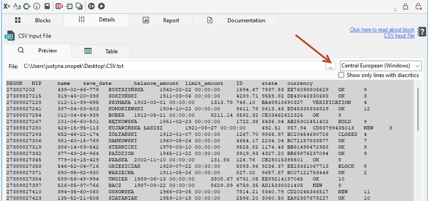This screenshot has width=428, height=201.
Task: Open the Report tab
Action: click(x=161, y=20)
